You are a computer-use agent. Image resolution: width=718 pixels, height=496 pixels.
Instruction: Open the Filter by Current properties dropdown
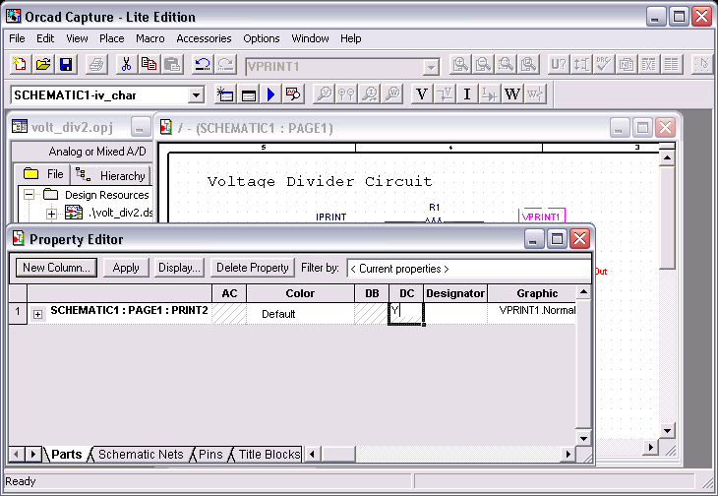coord(469,269)
